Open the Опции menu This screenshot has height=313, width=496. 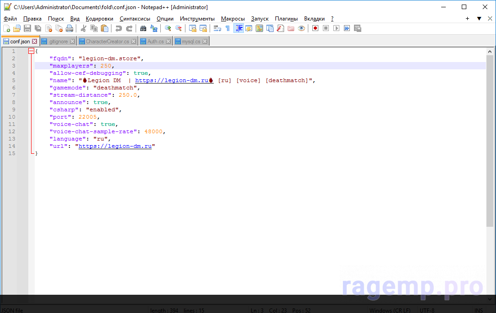point(165,19)
